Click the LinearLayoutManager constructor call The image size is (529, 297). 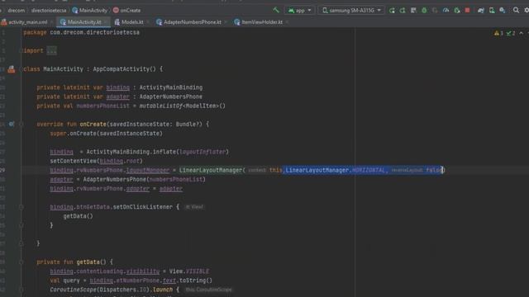tap(211, 170)
